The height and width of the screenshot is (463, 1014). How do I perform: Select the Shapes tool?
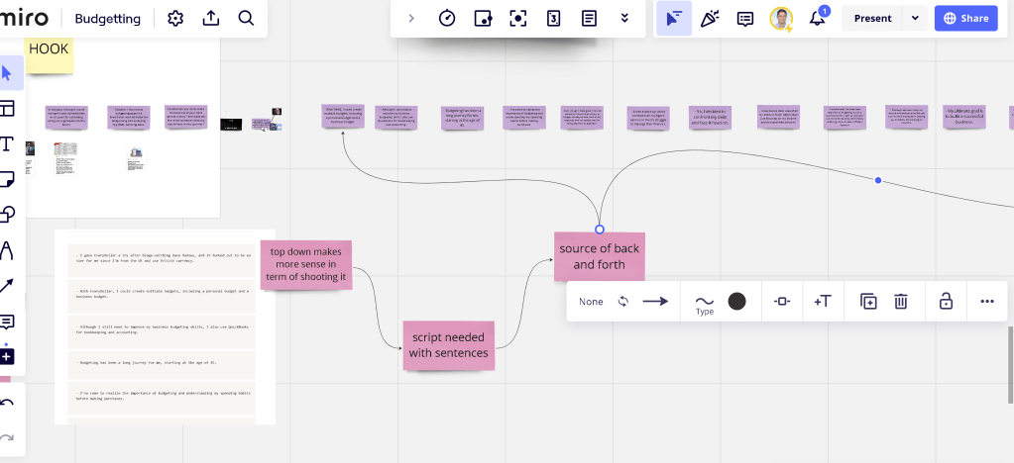tap(7, 214)
